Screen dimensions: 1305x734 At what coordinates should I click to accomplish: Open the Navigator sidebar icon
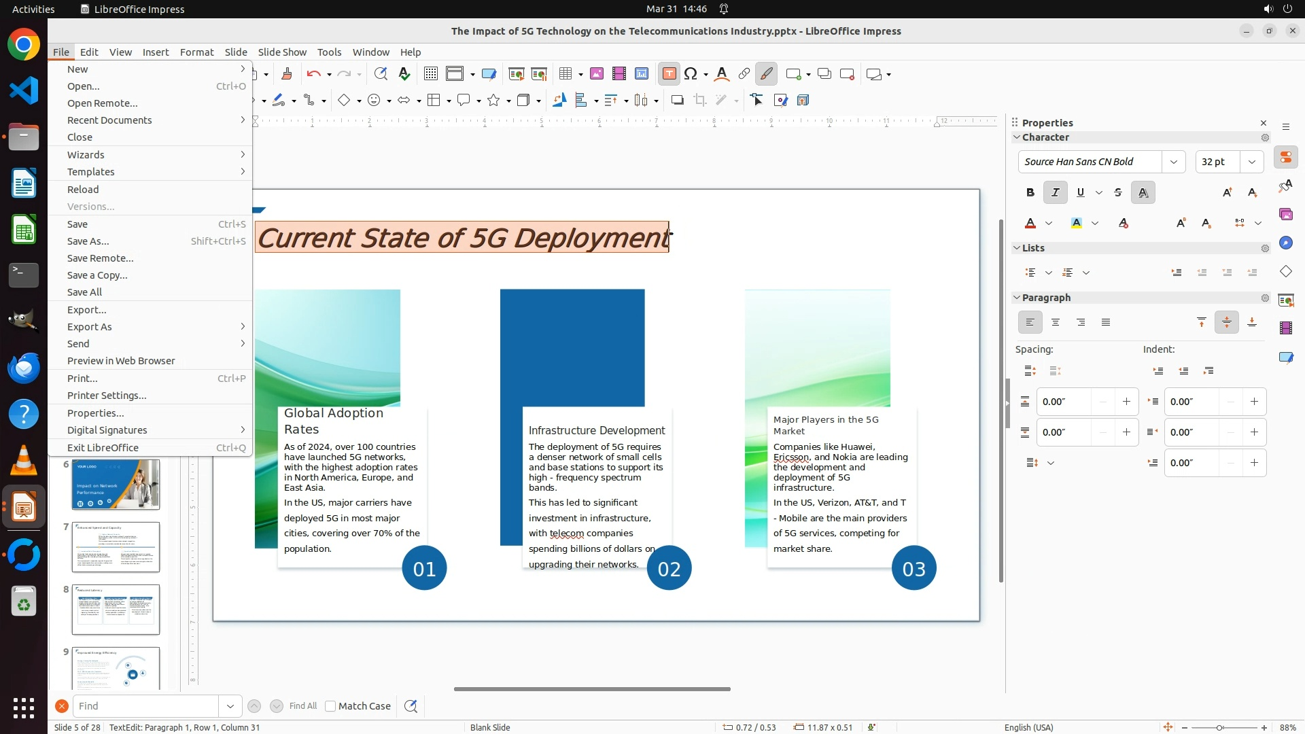pos(1285,243)
